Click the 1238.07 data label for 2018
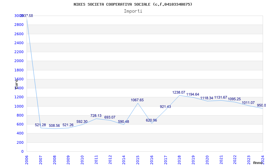The image size is (266, 166). coord(179,93)
